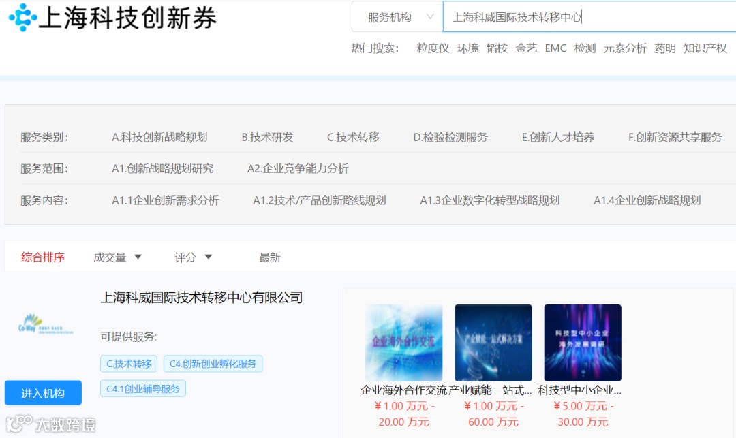Open the 服务机构 search type dropdown
736x438 pixels.
click(397, 17)
